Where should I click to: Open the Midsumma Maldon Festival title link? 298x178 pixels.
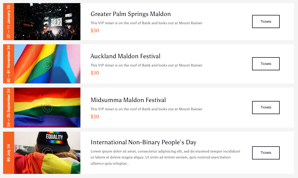coord(128,100)
